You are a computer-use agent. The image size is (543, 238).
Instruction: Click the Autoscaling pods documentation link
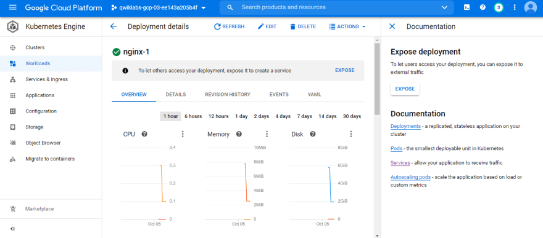tap(410, 177)
